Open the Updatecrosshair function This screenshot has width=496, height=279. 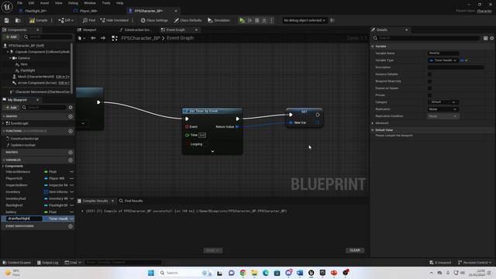coord(22,145)
